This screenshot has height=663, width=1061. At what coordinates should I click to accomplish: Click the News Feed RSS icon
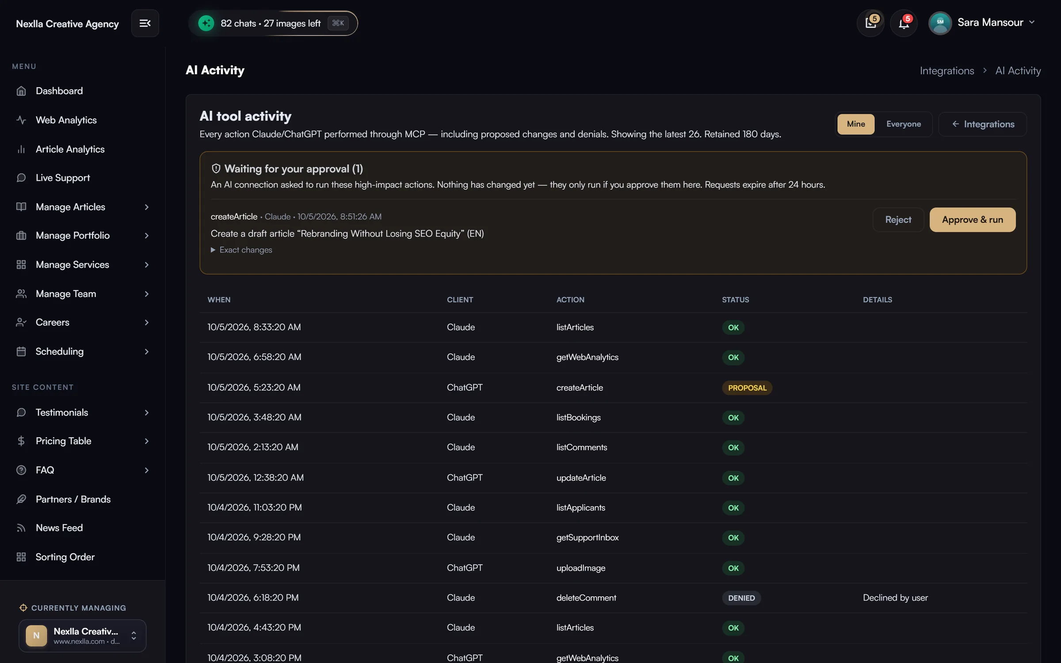[x=21, y=528]
